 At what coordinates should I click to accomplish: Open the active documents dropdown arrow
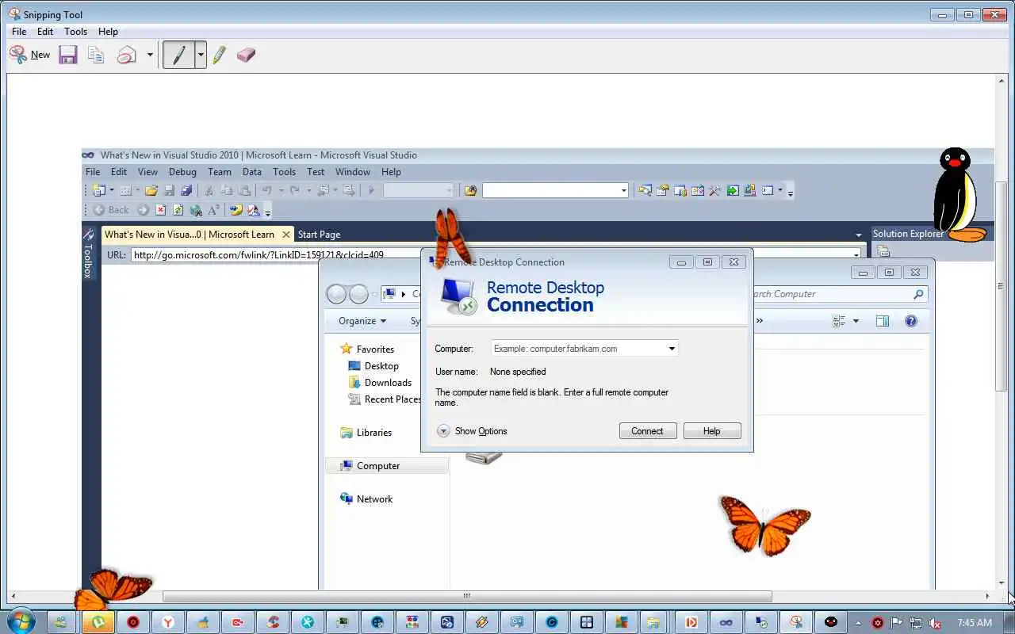859,235
